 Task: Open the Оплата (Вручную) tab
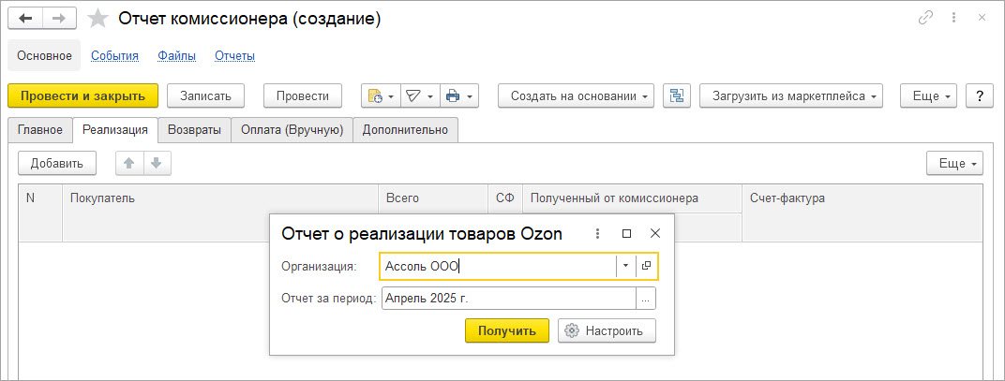(x=292, y=130)
